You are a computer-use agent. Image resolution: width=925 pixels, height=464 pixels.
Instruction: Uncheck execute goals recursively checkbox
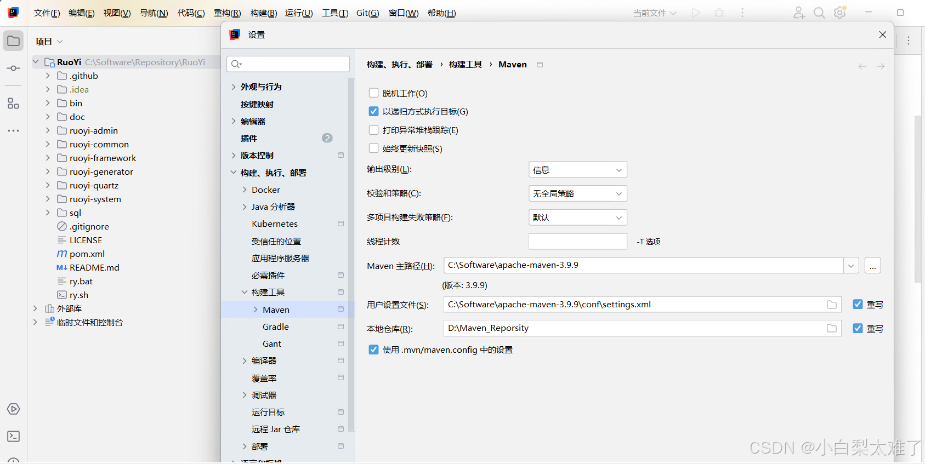(373, 111)
